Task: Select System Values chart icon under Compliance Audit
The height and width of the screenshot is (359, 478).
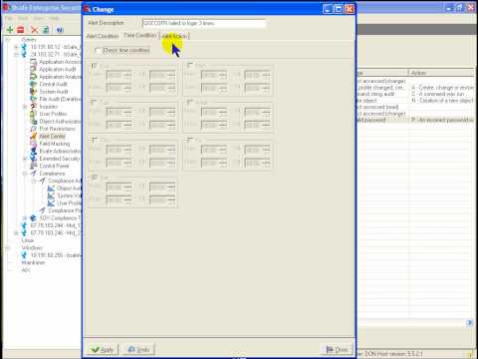Action: (x=51, y=195)
